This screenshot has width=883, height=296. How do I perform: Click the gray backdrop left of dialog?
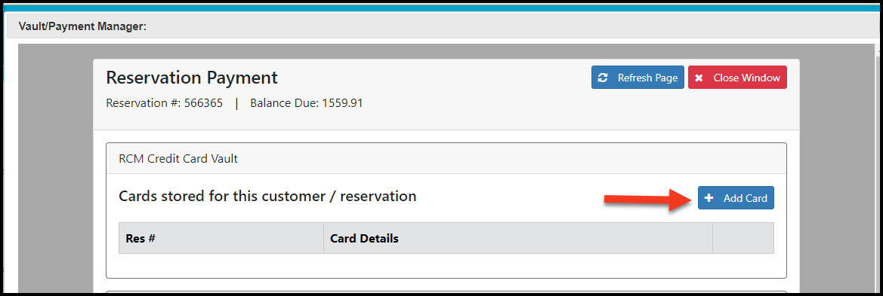(56, 167)
